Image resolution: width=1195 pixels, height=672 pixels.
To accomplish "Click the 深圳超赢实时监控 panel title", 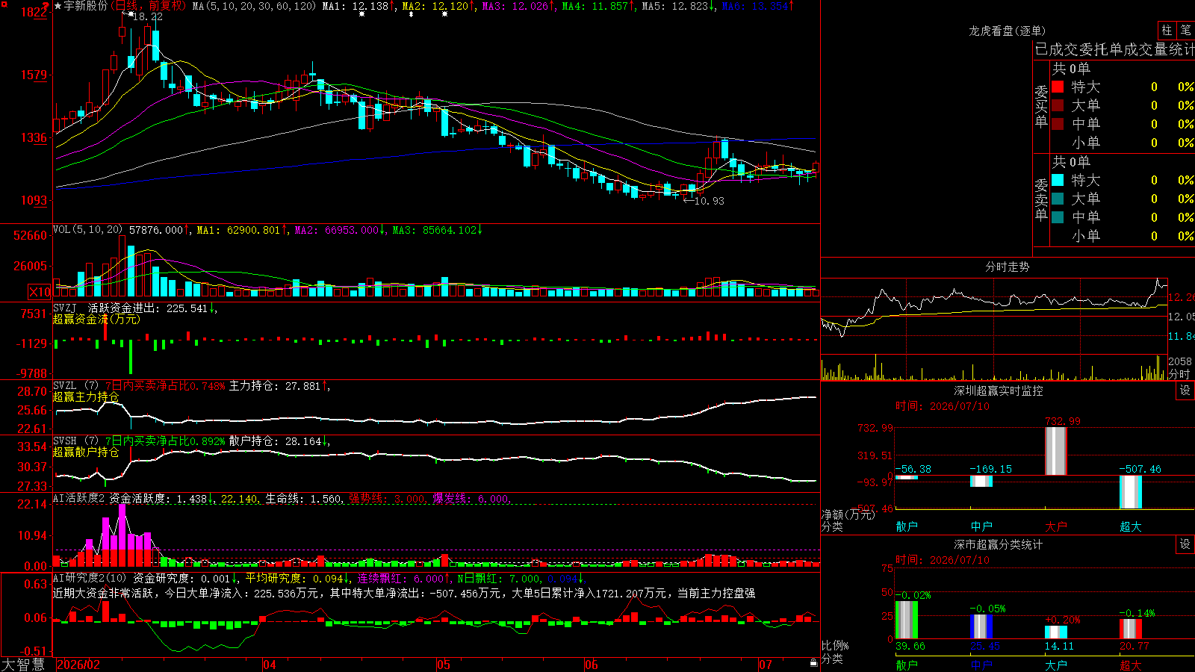I will 999,391.
